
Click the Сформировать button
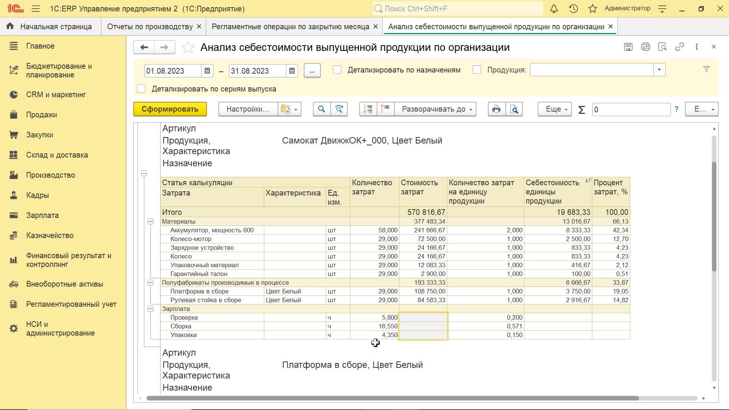coord(170,109)
